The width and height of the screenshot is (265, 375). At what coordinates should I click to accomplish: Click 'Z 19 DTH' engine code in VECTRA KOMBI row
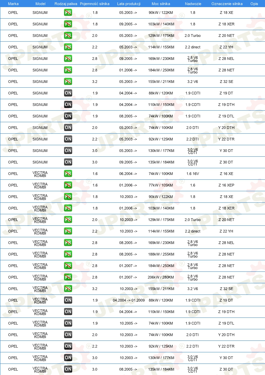(x=226, y=312)
